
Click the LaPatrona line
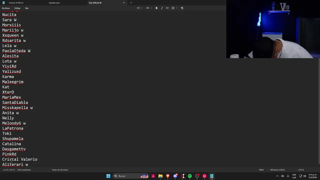pos(13,128)
